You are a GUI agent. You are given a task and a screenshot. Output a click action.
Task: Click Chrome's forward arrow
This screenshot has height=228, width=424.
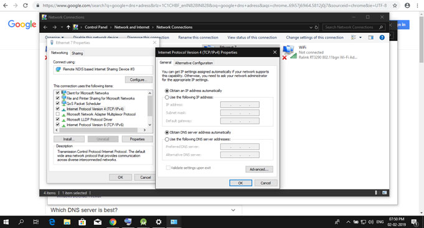(15, 6)
